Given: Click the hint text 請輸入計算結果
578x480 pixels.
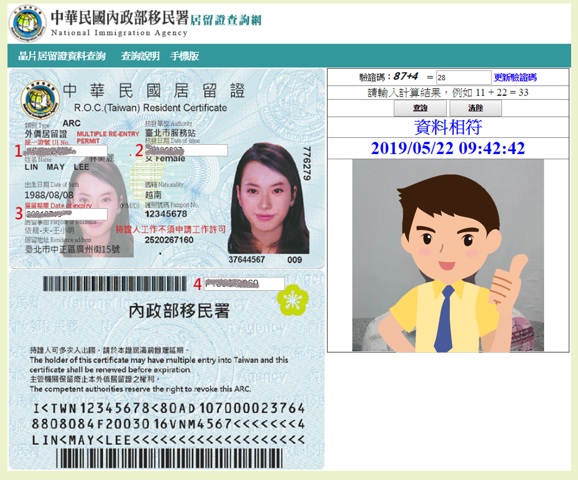Looking at the screenshot, I should [x=404, y=93].
